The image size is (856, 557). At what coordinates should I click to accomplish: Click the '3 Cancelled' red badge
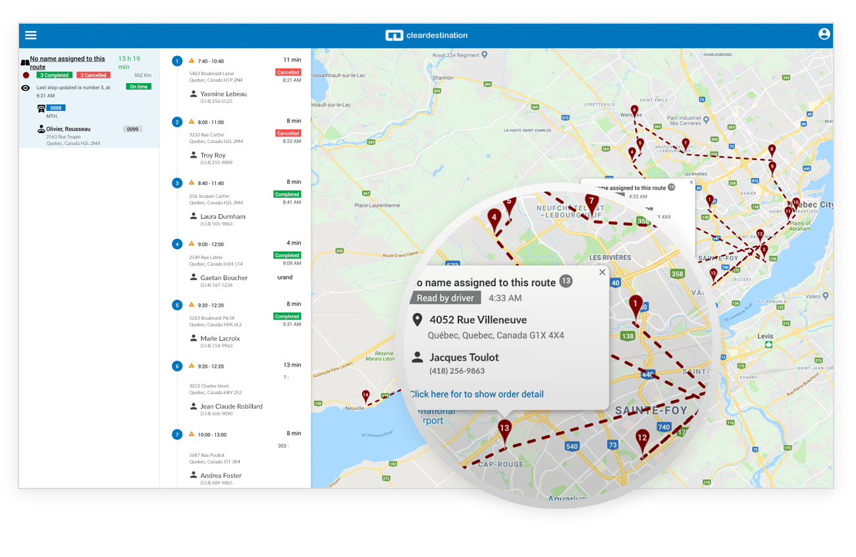click(x=94, y=75)
